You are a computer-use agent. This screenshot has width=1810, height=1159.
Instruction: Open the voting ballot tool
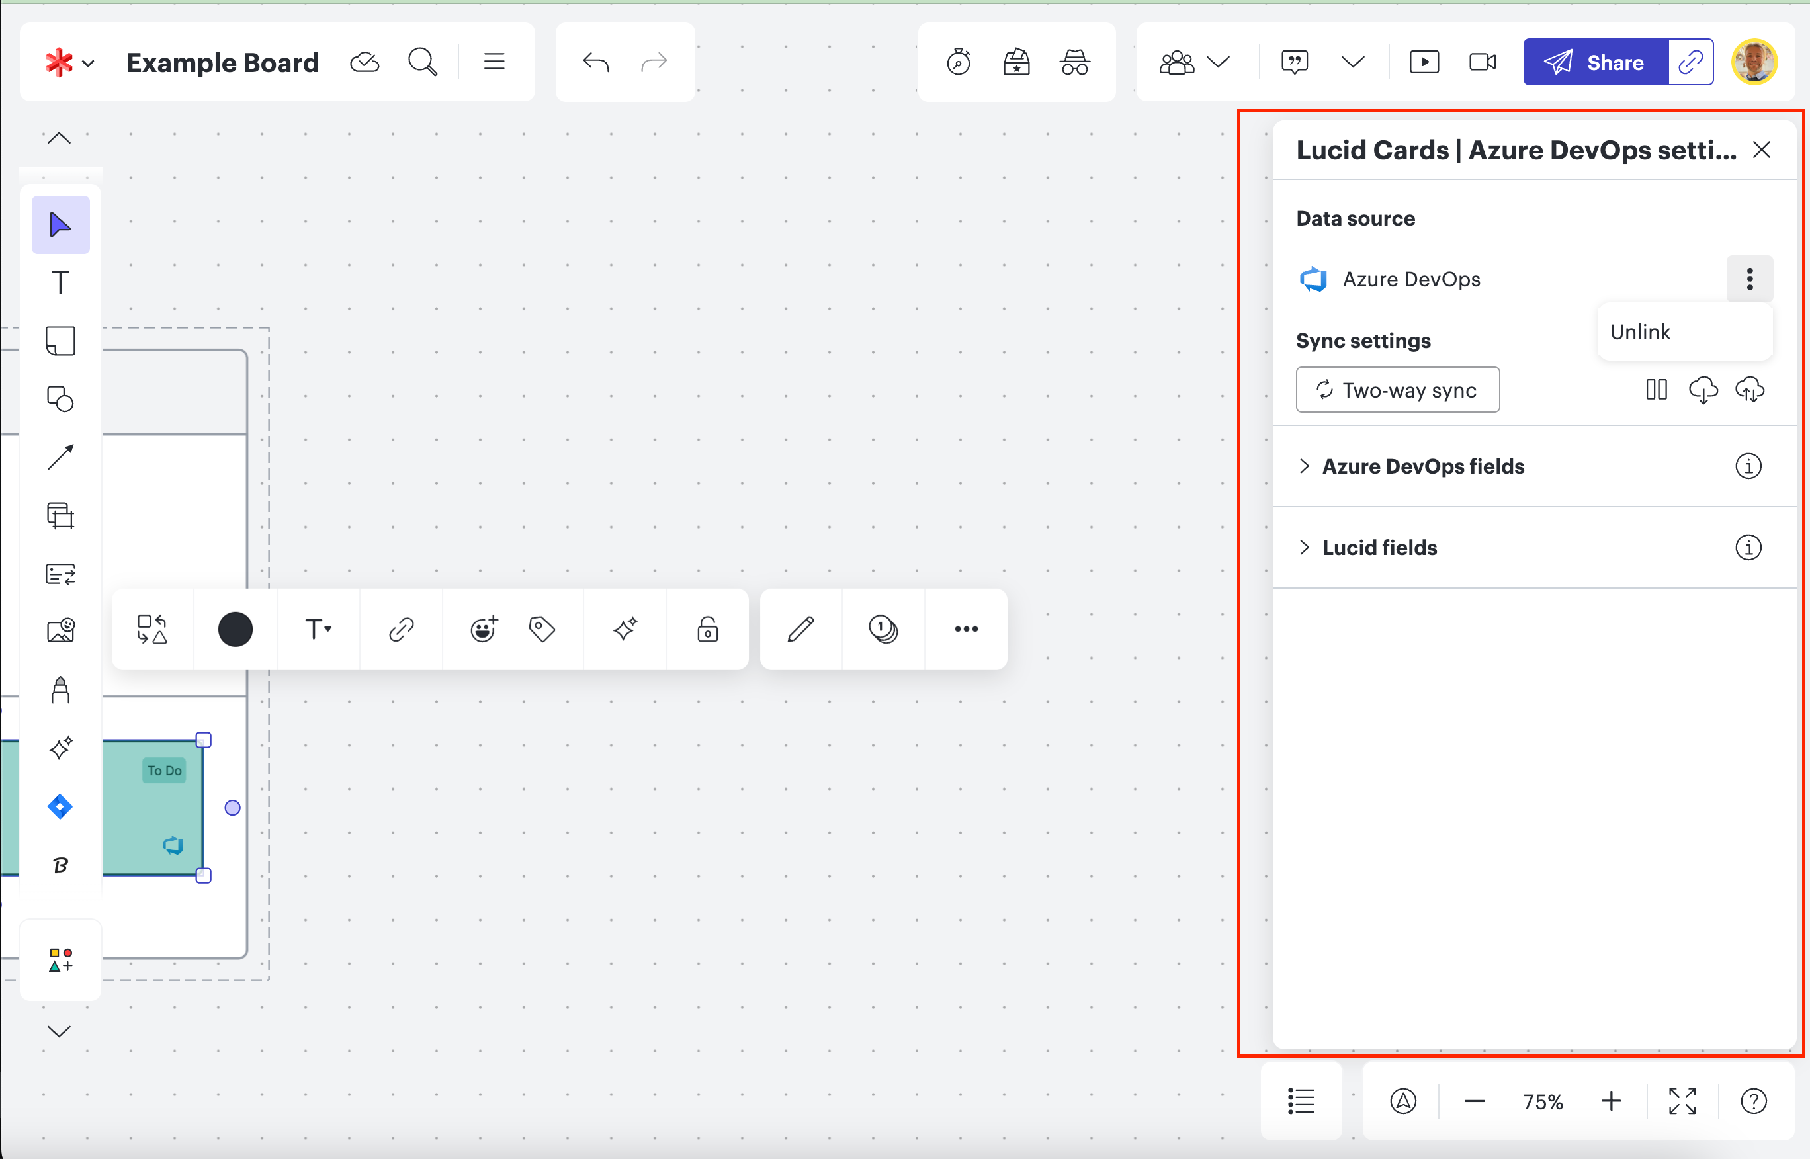tap(1016, 62)
